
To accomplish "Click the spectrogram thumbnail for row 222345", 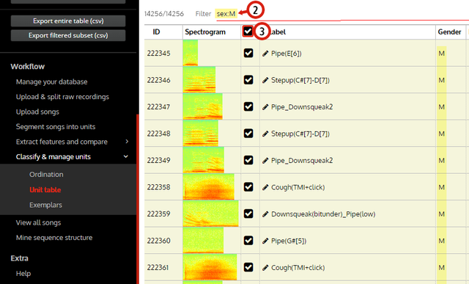I will point(191,53).
